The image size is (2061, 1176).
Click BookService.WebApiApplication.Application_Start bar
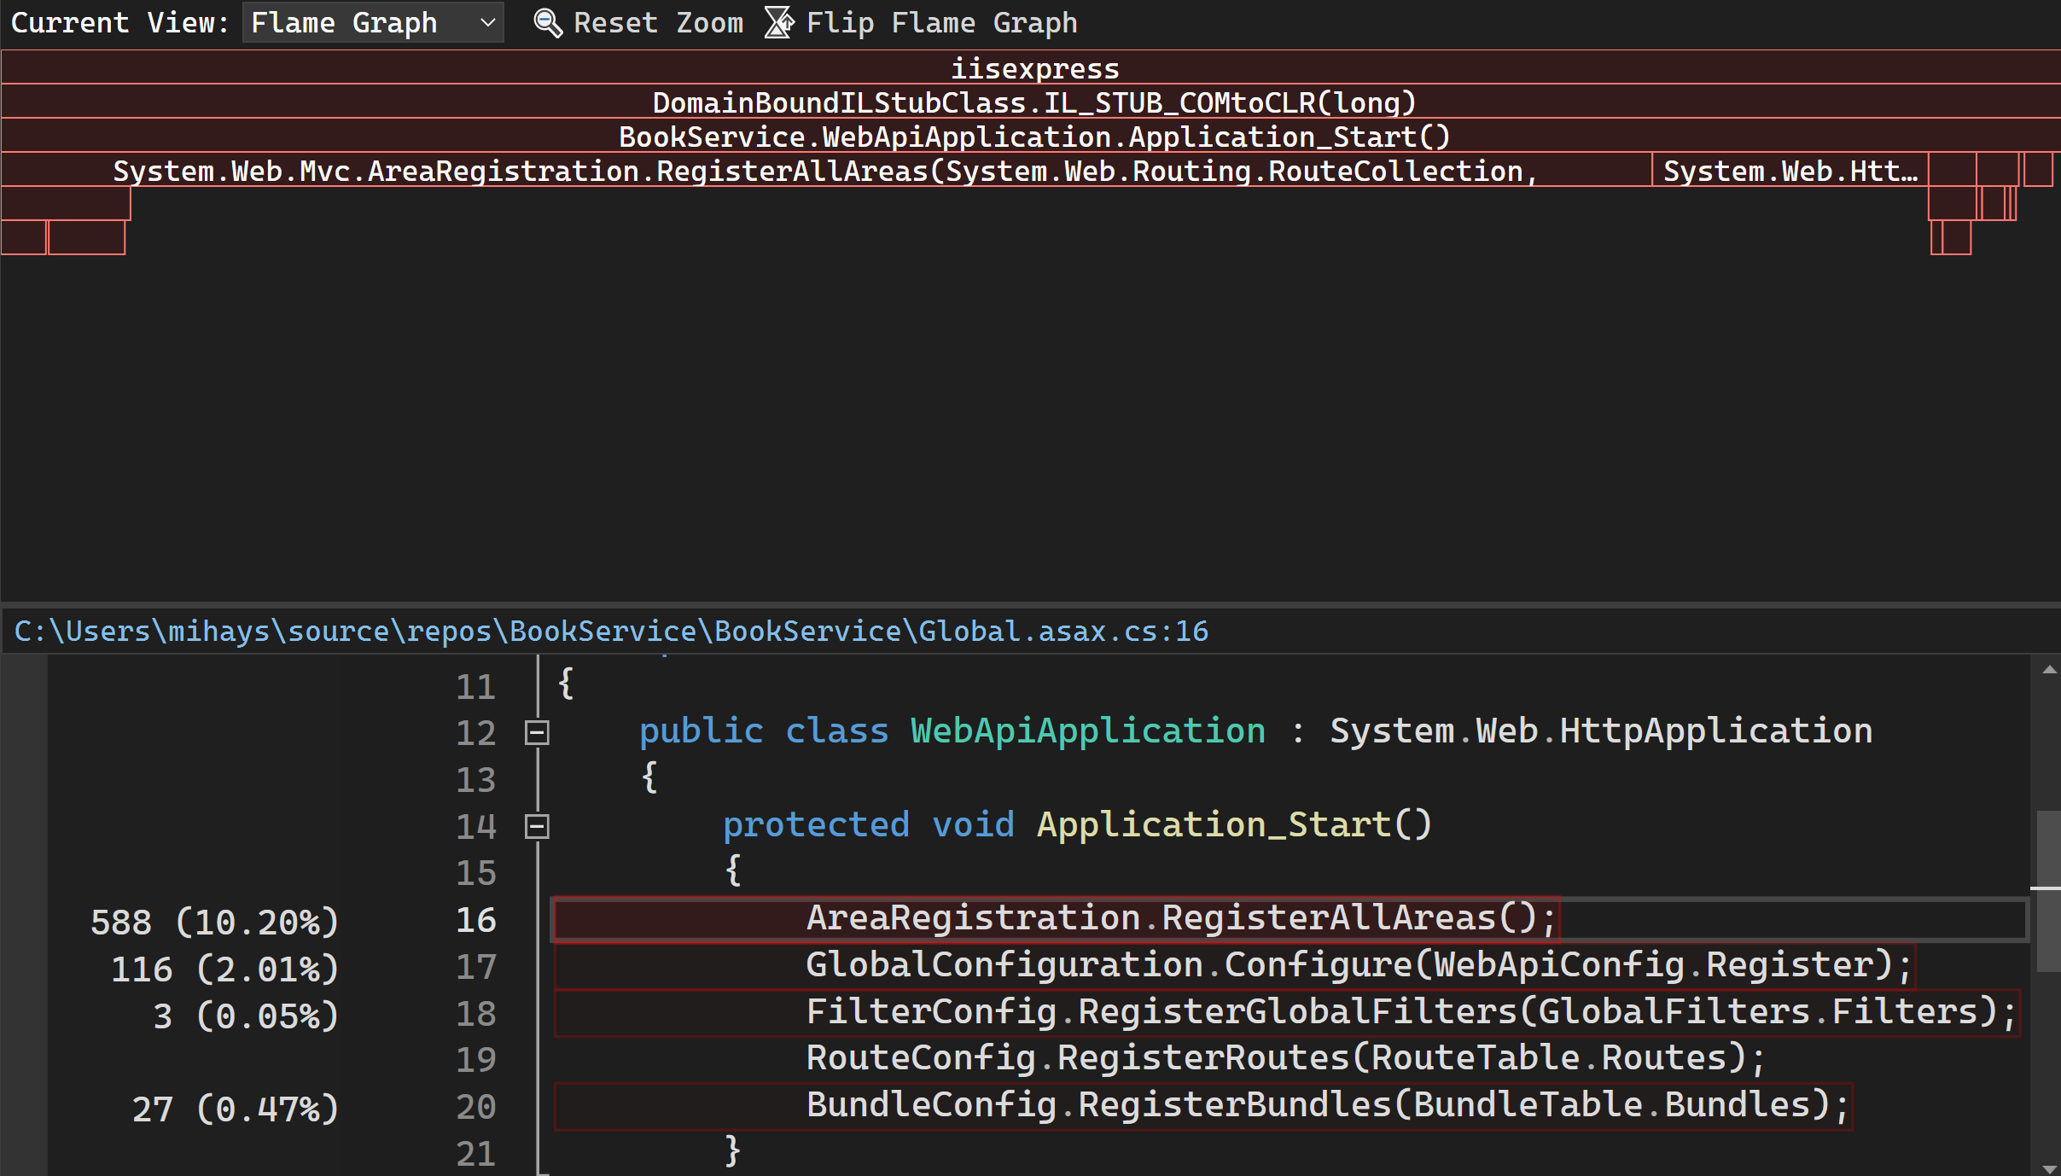(1031, 136)
